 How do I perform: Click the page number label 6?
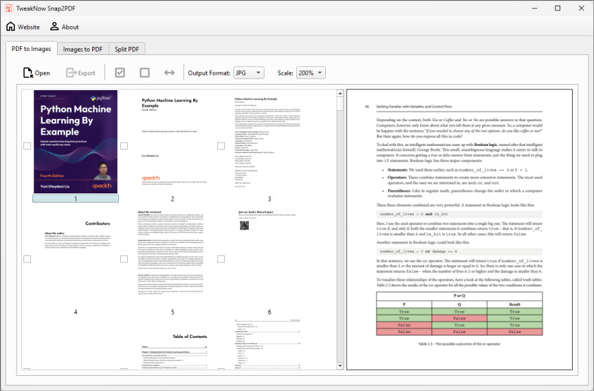(269, 312)
